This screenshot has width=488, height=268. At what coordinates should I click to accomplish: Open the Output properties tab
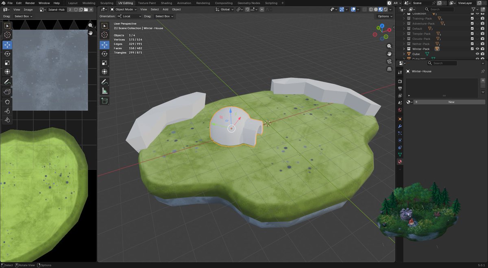pyautogui.click(x=400, y=89)
